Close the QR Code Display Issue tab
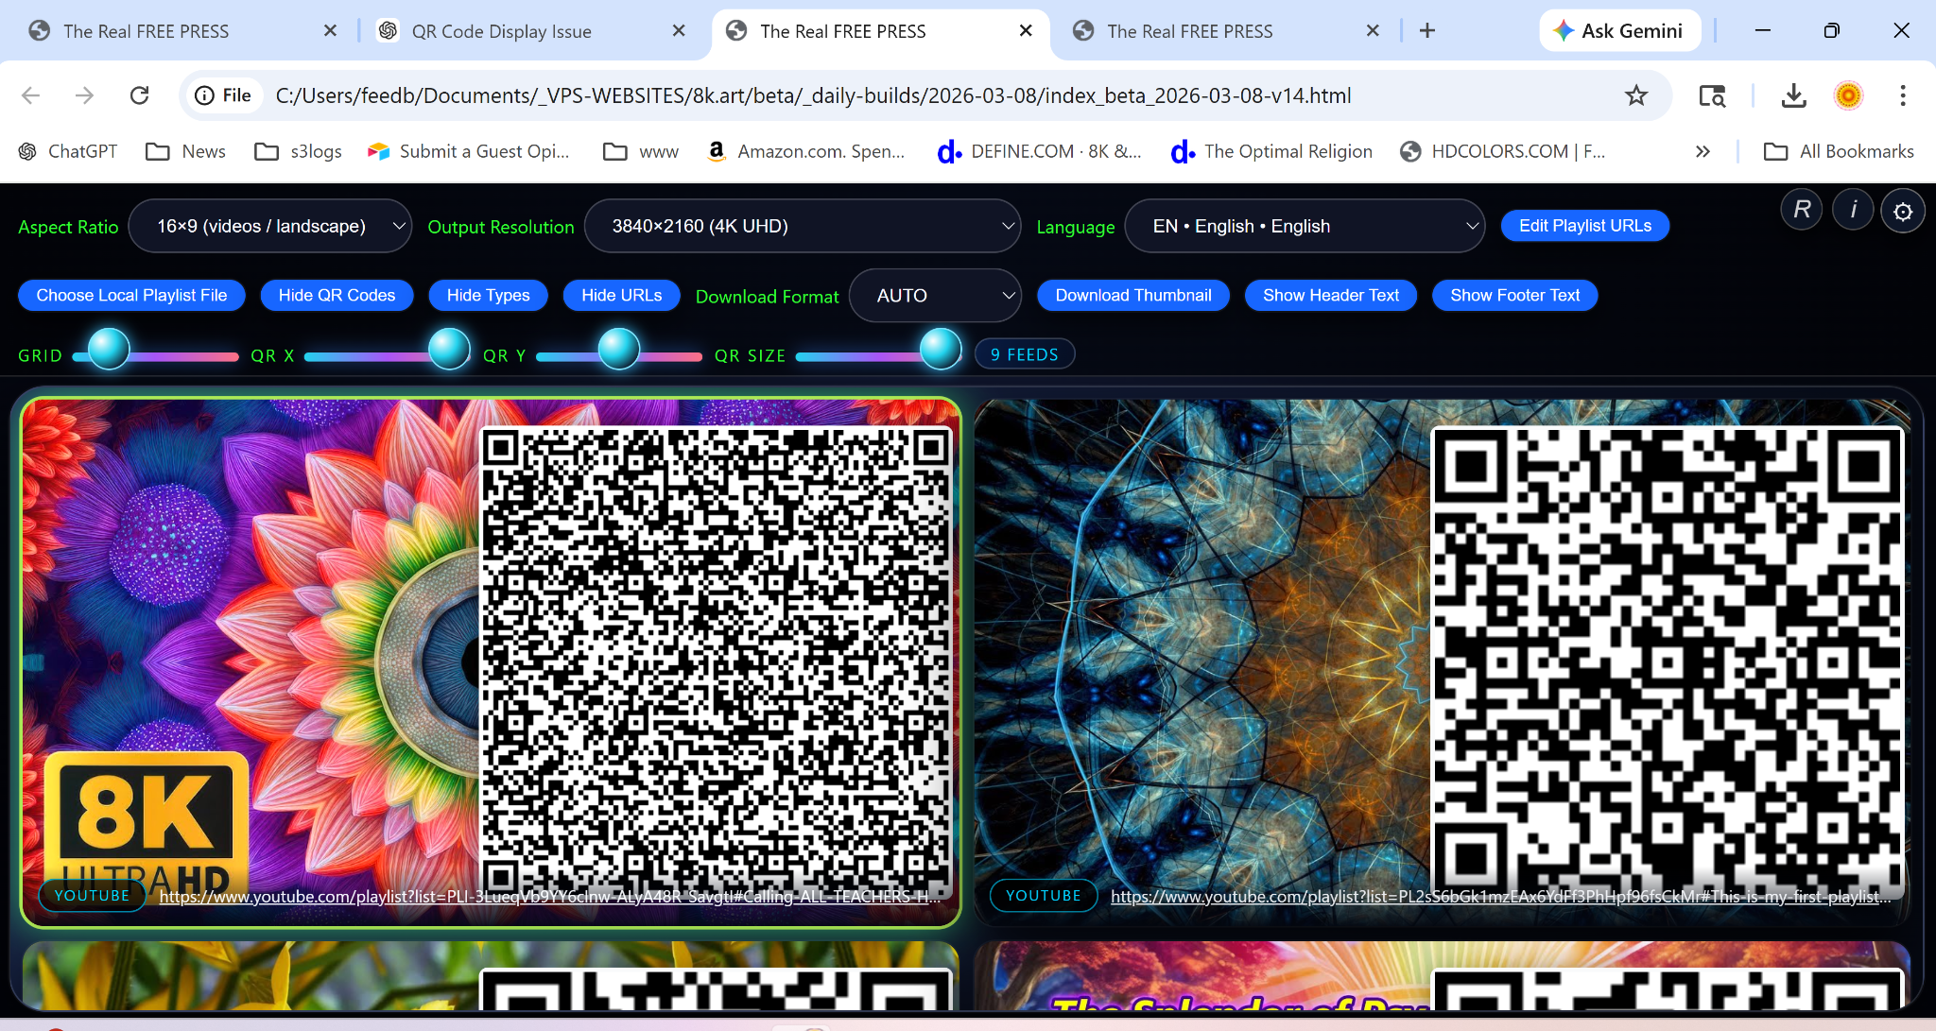1936x1031 pixels. click(679, 31)
